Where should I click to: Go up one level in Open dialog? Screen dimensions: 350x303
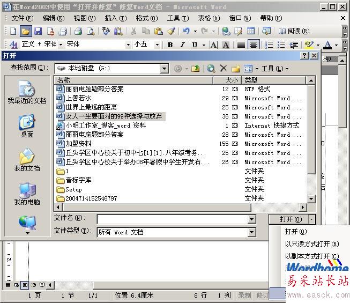(x=196, y=69)
